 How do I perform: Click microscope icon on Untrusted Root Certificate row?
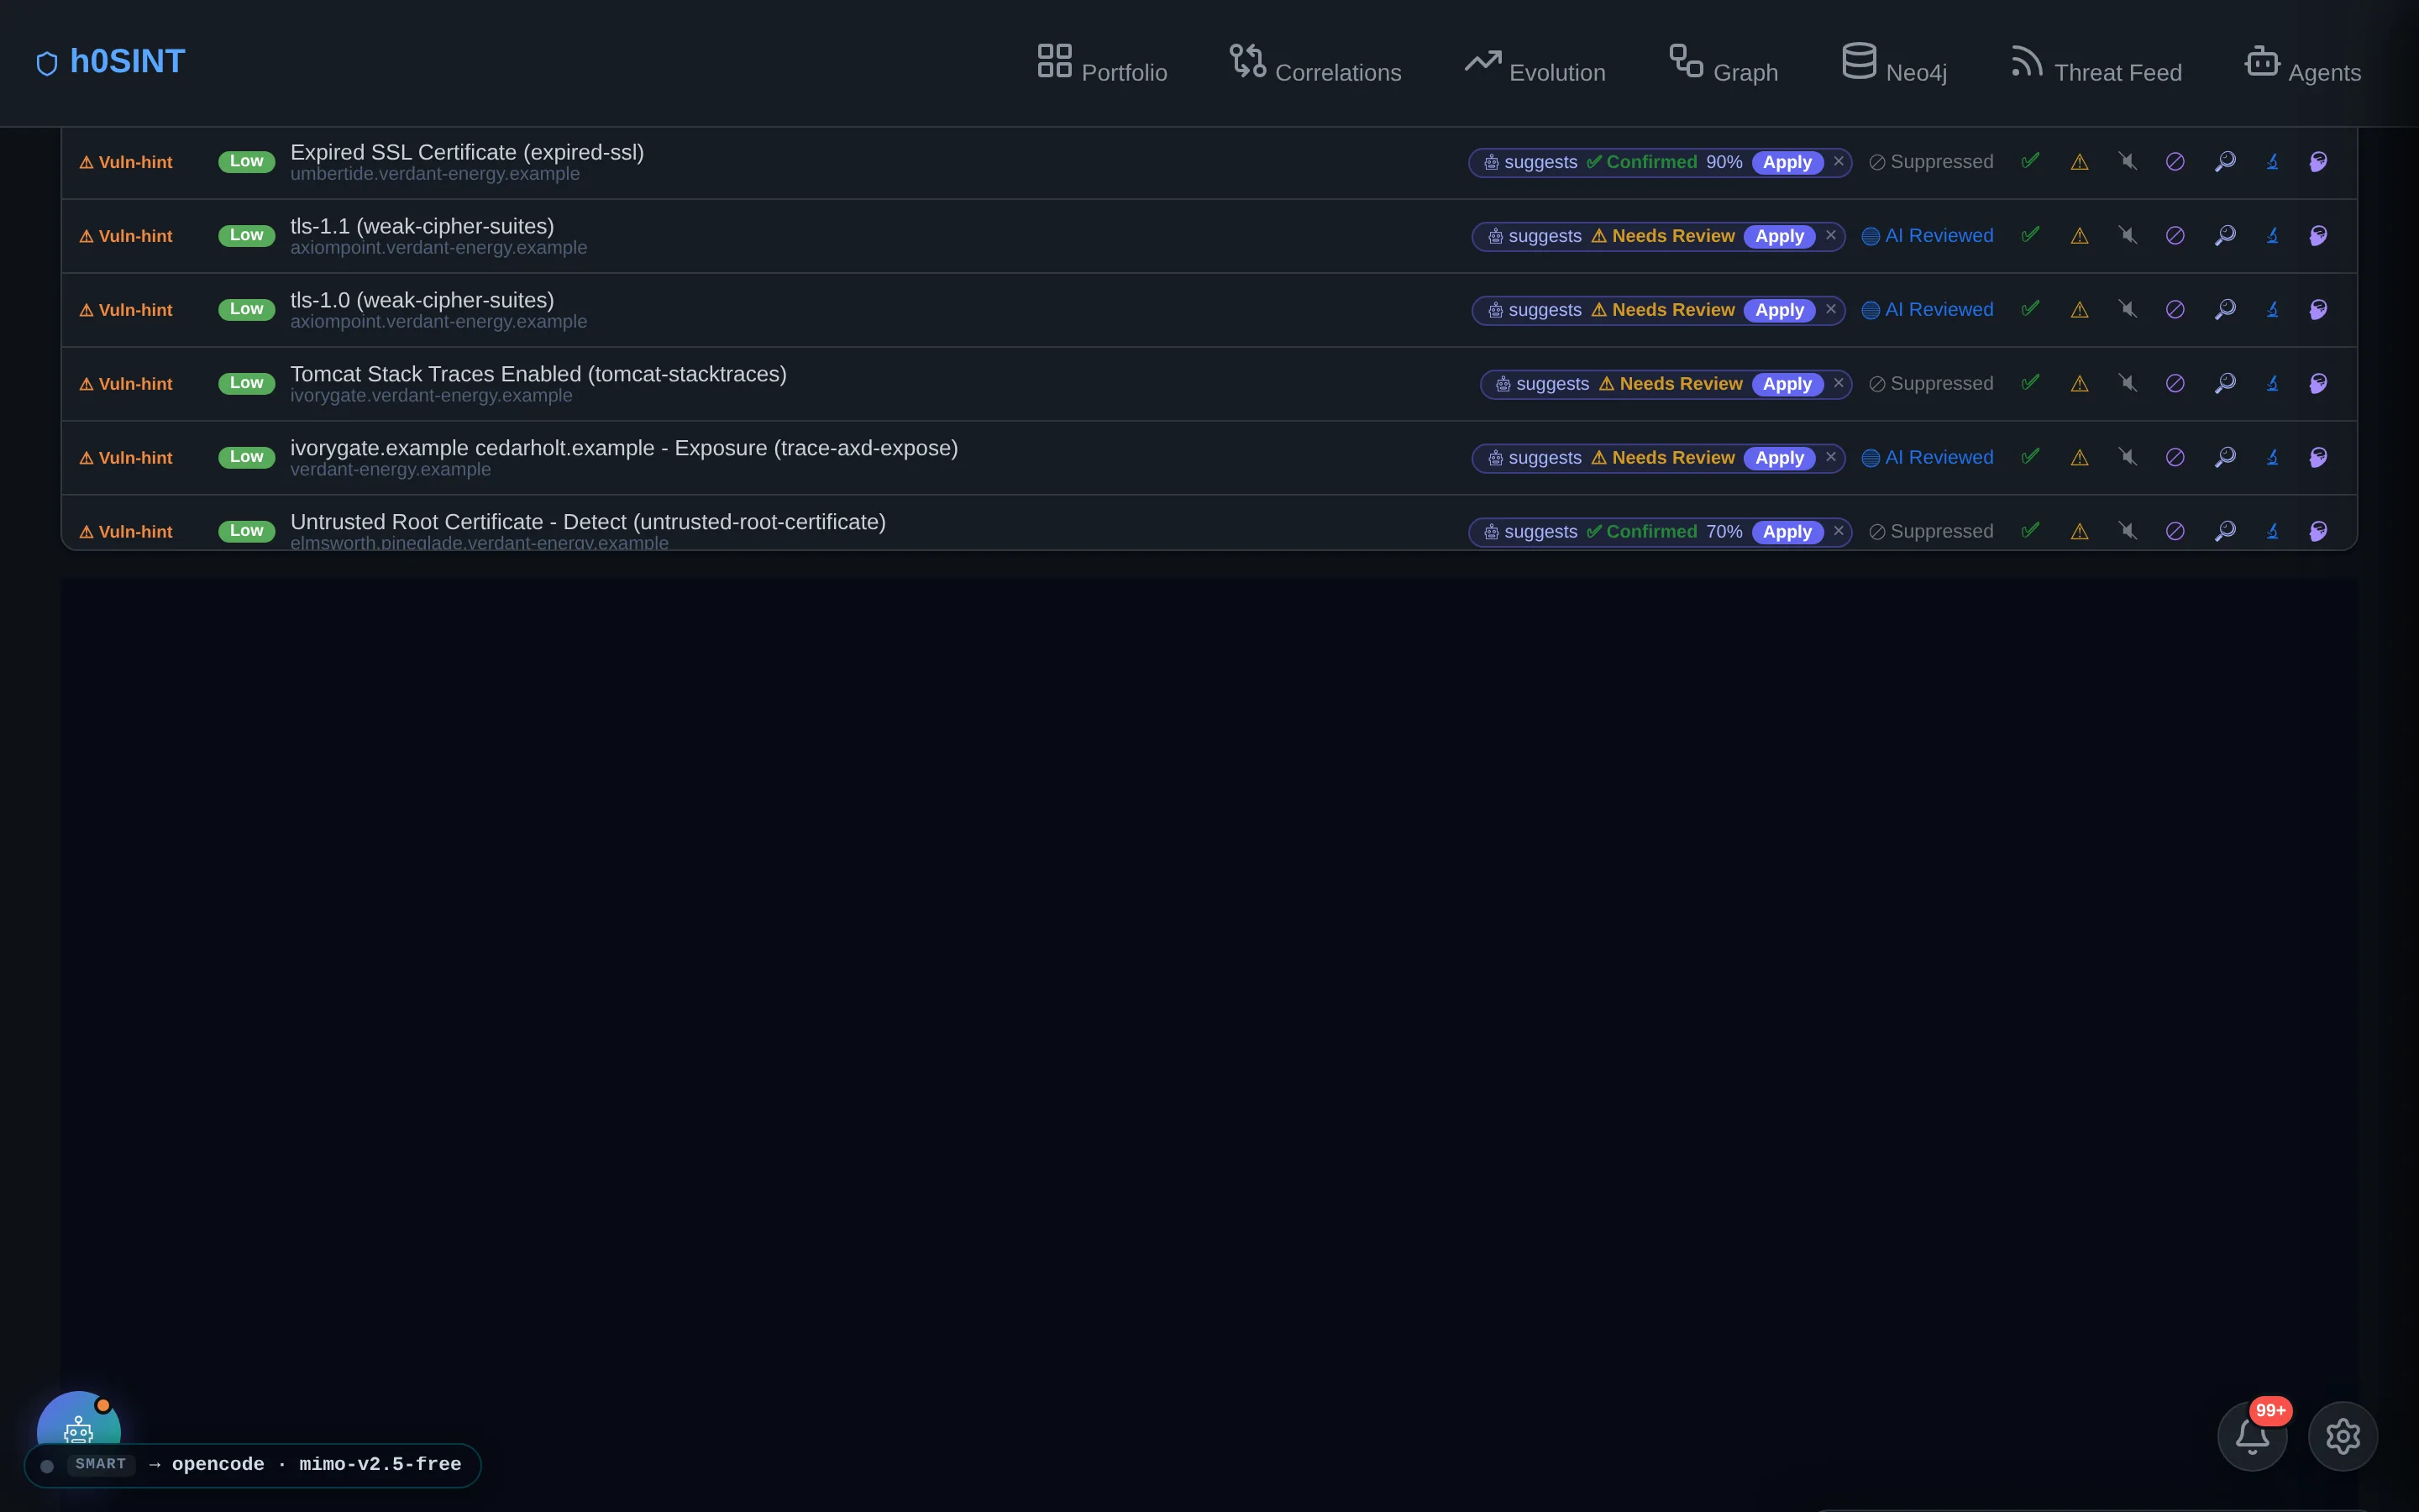pyautogui.click(x=2272, y=531)
